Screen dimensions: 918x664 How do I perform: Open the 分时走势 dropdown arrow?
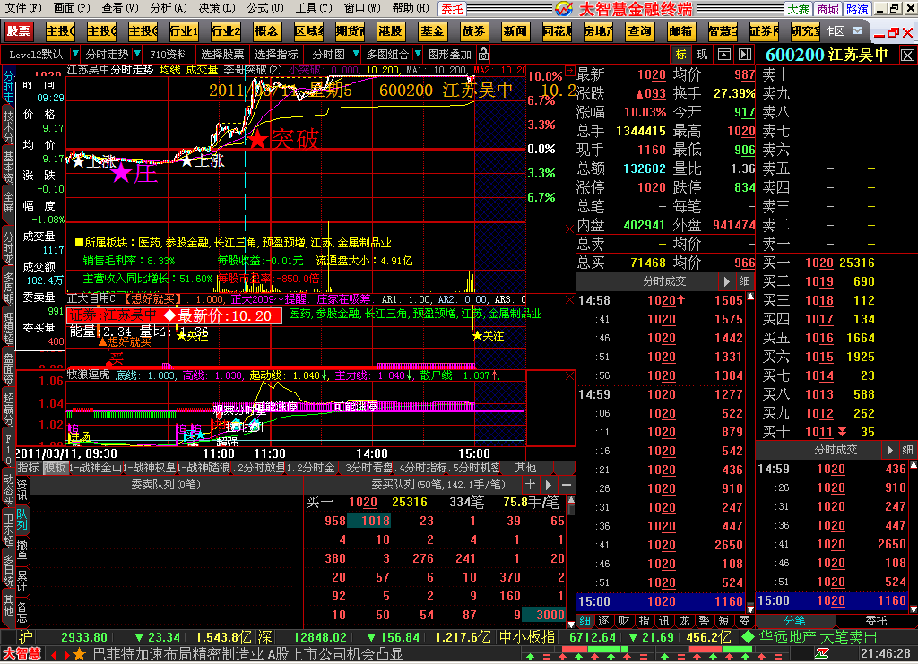(x=137, y=55)
